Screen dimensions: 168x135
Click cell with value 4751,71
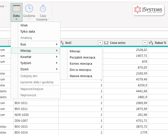(125, 121)
